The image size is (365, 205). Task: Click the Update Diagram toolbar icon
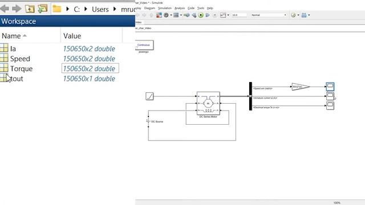(x=186, y=15)
